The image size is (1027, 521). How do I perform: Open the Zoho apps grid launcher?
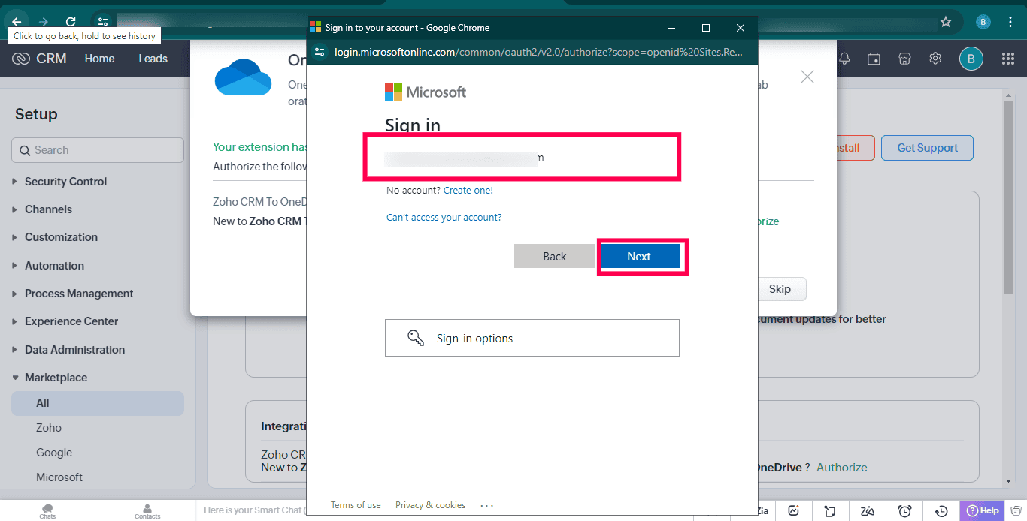(x=1008, y=59)
